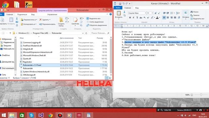The image size is (209, 118).
Task: Click WordPad text highlight color
Action: tap(152, 17)
